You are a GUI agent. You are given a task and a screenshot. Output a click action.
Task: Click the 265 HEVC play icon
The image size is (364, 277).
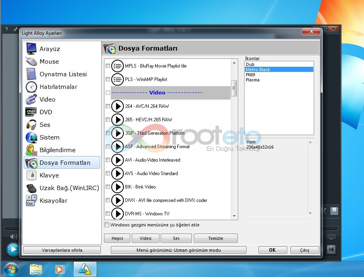point(118,120)
